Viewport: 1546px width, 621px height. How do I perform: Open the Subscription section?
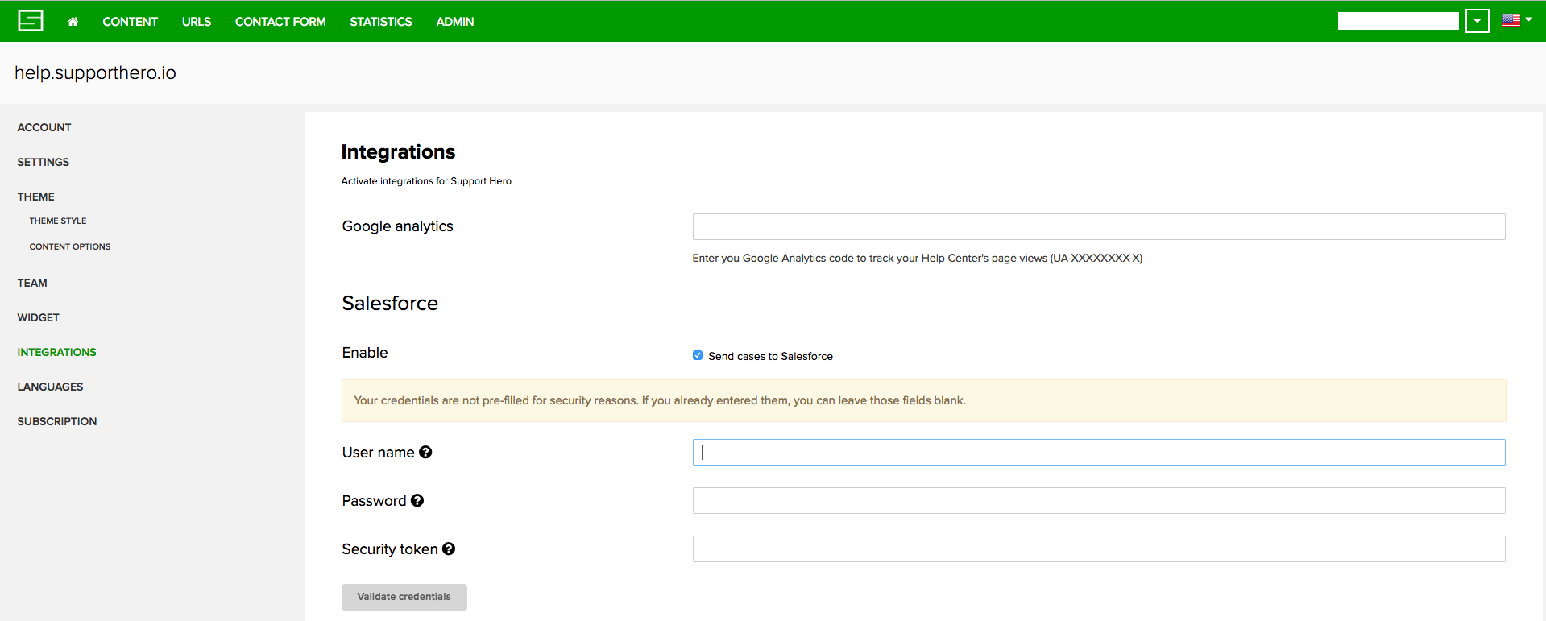click(57, 421)
